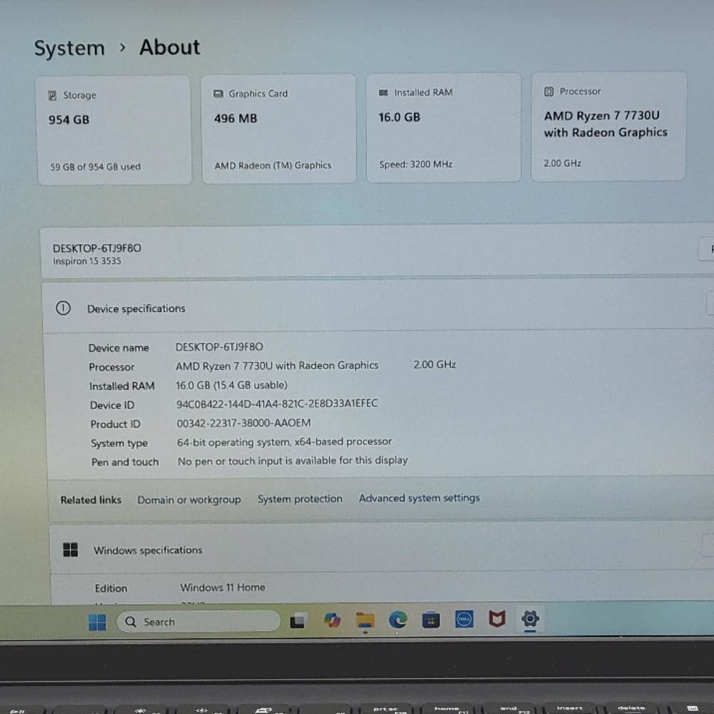Click the '16.0 GB' value in the RAM card
Screen dimensions: 714x714
click(x=399, y=117)
